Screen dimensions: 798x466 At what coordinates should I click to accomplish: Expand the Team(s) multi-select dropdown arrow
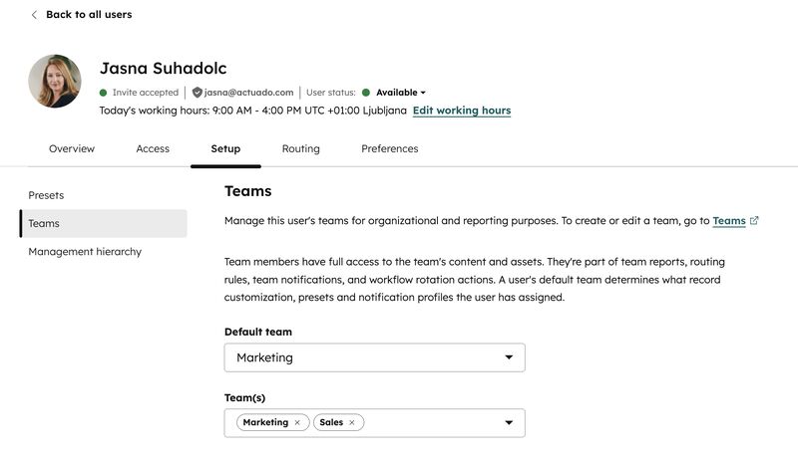(509, 423)
